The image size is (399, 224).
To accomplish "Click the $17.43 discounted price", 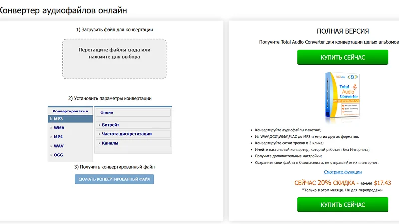I will [382, 183].
